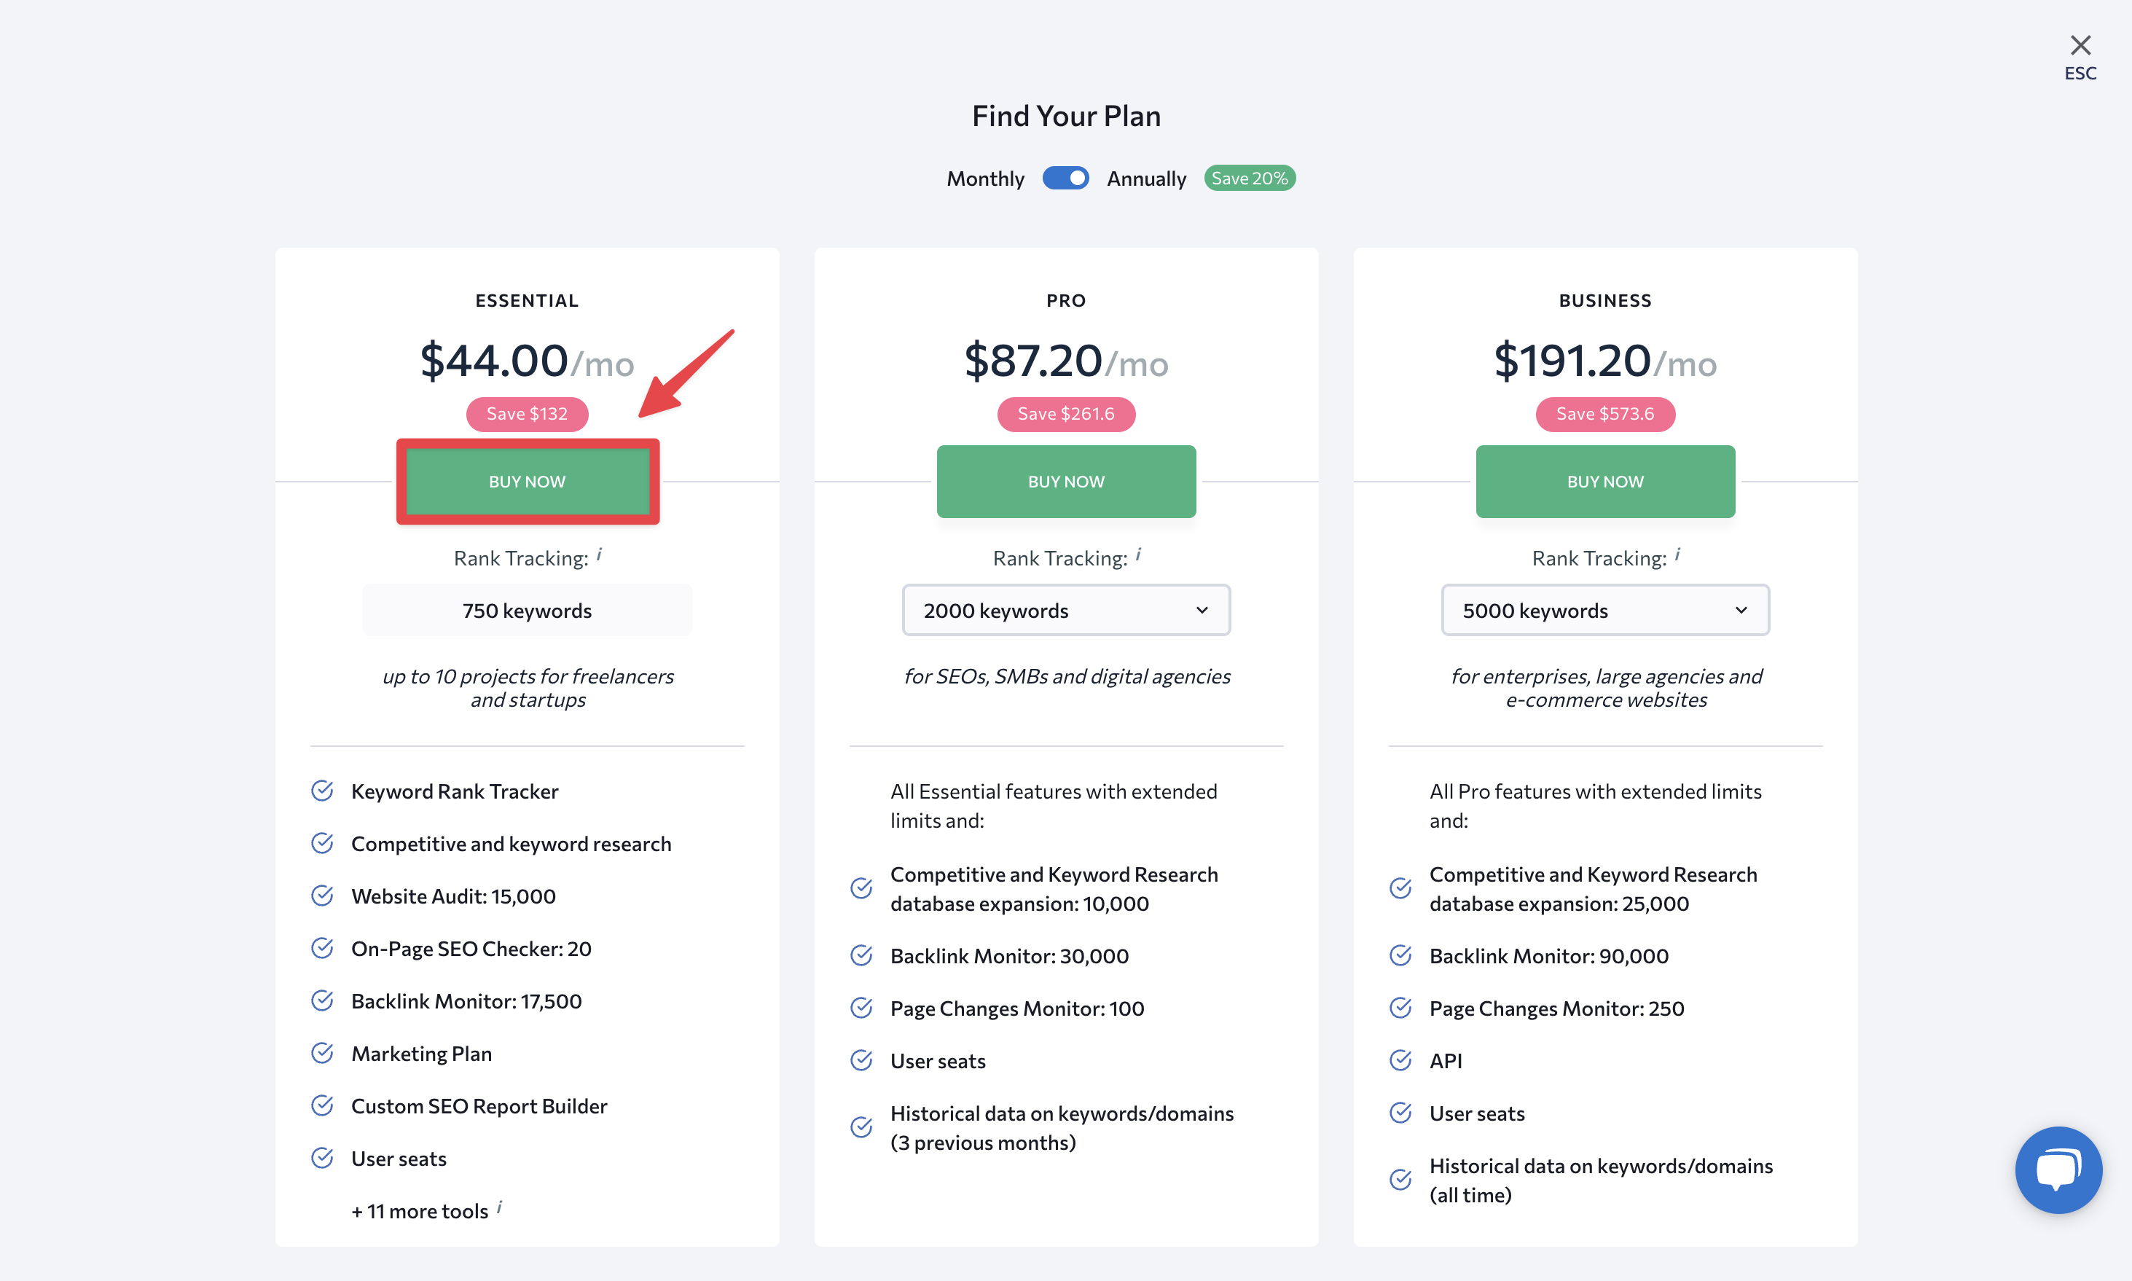This screenshot has width=2132, height=1281.
Task: Click the info icon next to 11 more tools
Action: click(499, 1207)
